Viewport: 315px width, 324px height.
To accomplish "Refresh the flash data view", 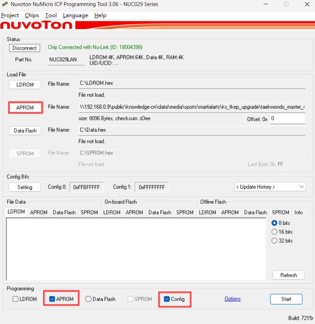I will pos(288,275).
